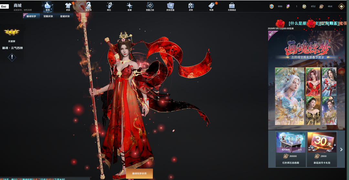Click the exclamation info icon under 画魂·云气四神
The image size is (349, 180).
pos(12,57)
